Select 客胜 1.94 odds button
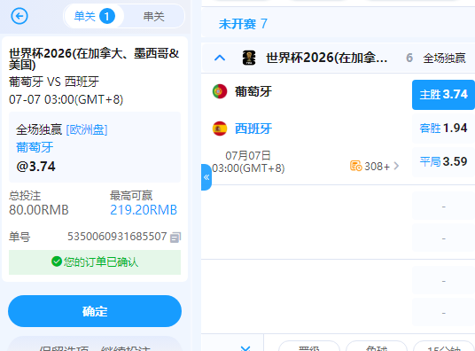 (x=443, y=129)
